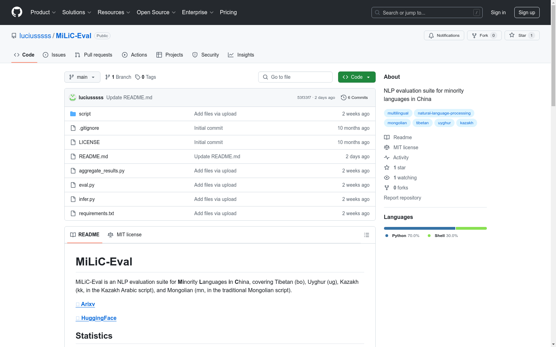Click the GitHub logo icon
The image size is (556, 347).
(x=17, y=12)
